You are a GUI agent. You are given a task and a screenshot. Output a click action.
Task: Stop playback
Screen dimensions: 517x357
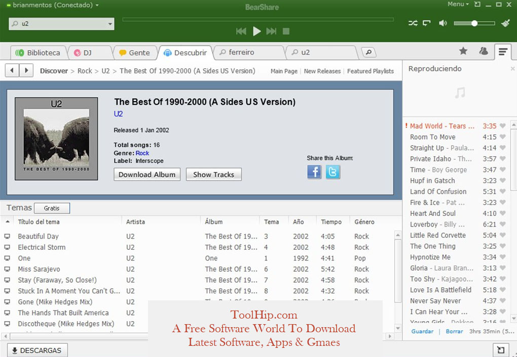coord(286,31)
